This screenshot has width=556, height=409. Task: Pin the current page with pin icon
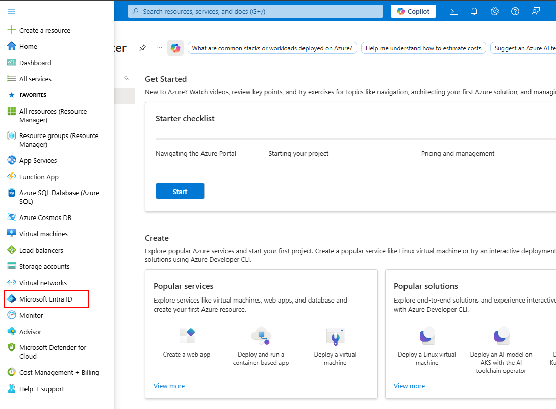click(143, 48)
